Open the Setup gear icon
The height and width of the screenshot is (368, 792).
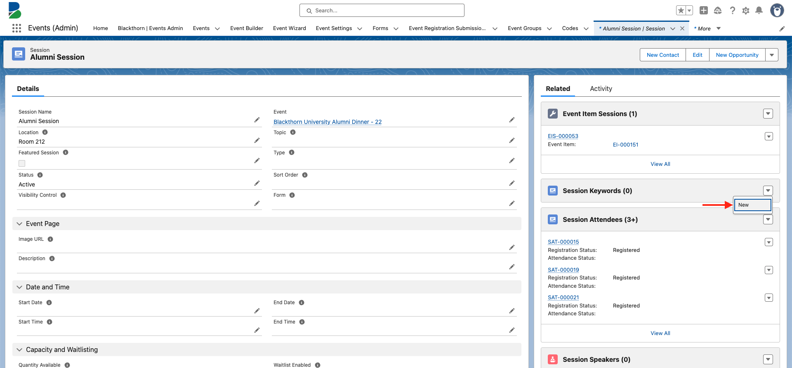click(746, 10)
